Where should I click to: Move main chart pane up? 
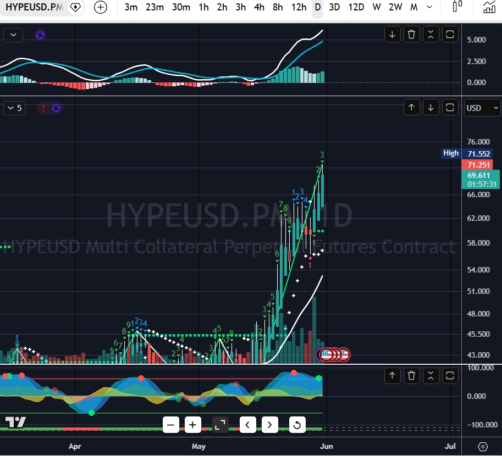point(411,108)
